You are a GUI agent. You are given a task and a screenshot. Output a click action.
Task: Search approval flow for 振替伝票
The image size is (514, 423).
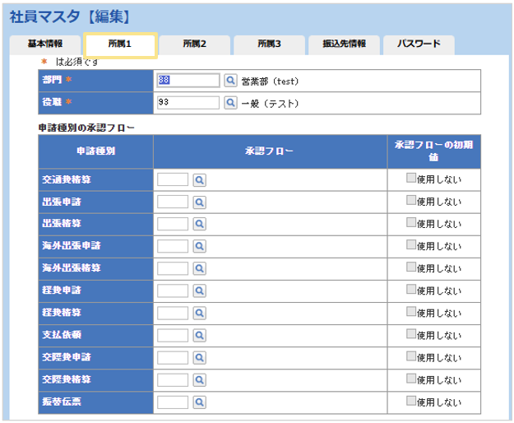pyautogui.click(x=199, y=402)
